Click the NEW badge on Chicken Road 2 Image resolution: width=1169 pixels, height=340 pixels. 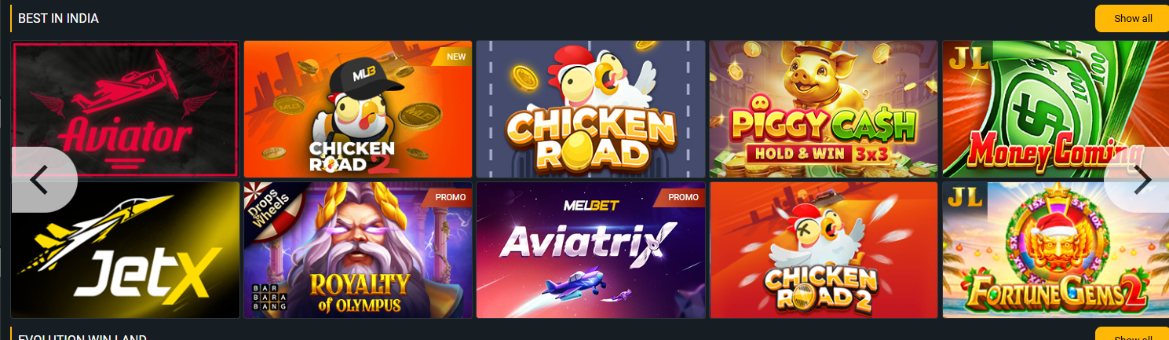[x=455, y=57]
